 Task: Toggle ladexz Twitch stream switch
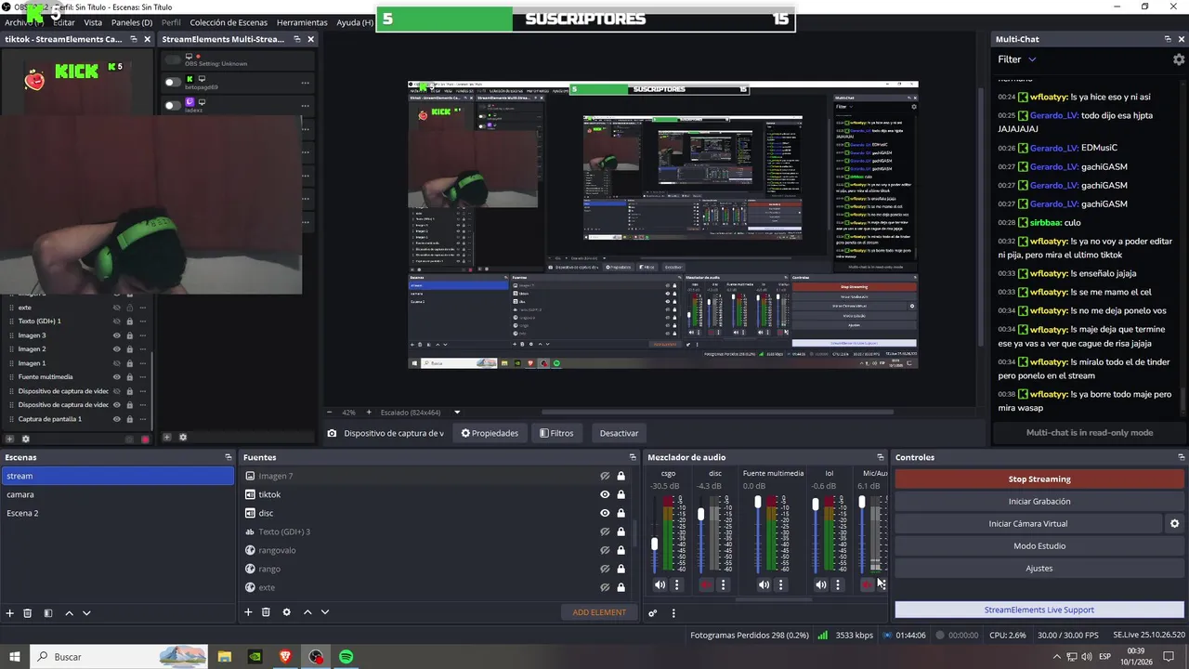(173, 105)
